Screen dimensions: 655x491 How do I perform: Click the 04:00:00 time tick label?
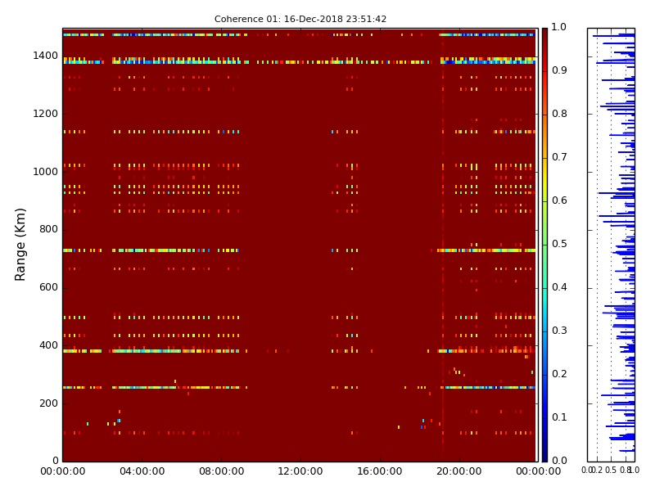tap(142, 471)
